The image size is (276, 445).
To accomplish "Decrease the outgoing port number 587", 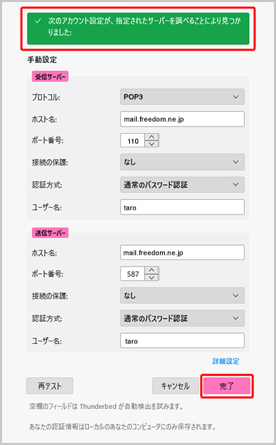I will point(152,278).
